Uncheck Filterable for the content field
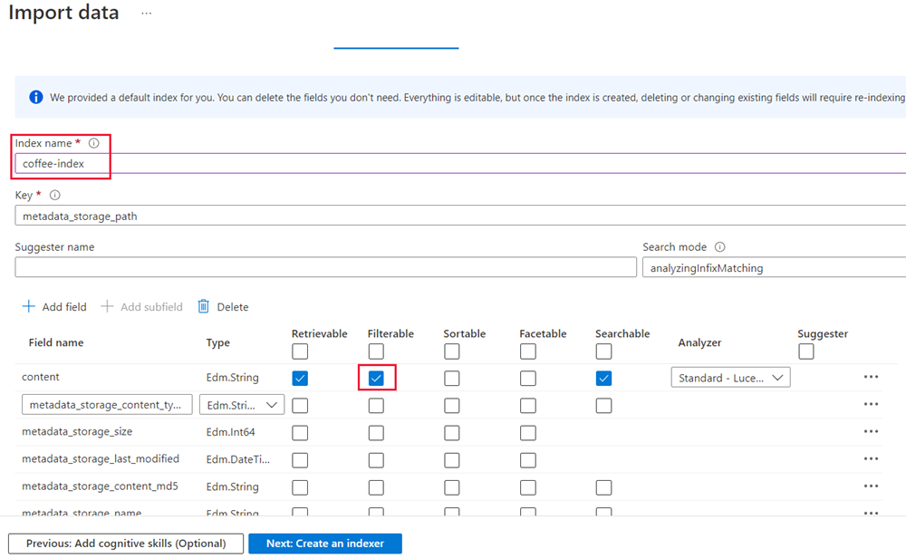Screen dimensions: 906x558 [376, 379]
